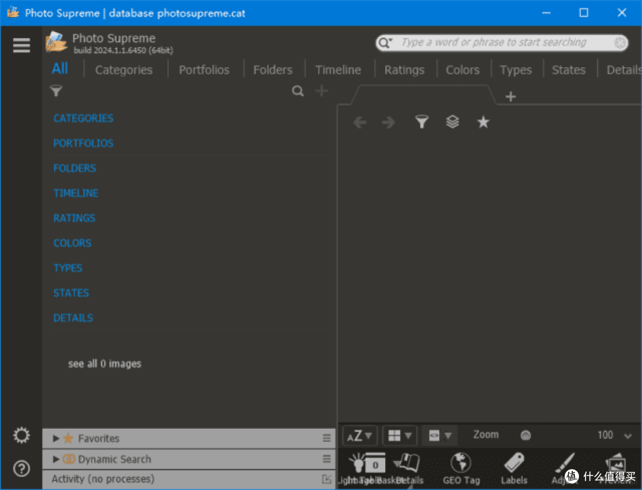Screen dimensions: 642x490
Task: Open the RATINGS link in the catalog list
Action: pos(74,218)
